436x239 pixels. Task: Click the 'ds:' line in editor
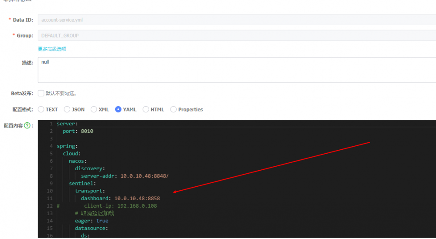[x=85, y=236]
